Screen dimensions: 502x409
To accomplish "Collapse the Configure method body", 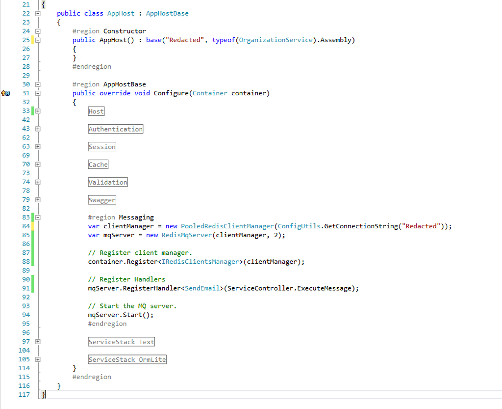I will pos(38,93).
